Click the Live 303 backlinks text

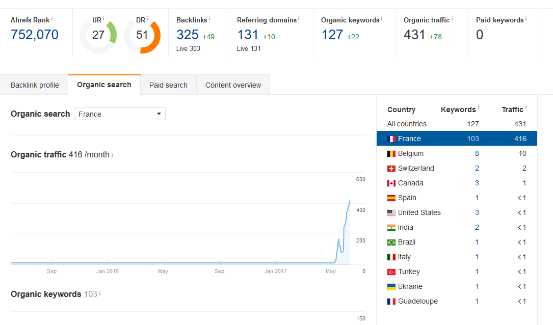tap(189, 48)
